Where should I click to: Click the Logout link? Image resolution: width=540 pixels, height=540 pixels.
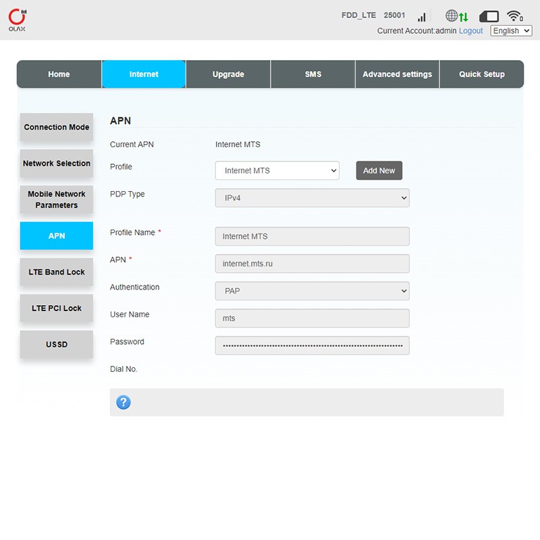coord(470,31)
